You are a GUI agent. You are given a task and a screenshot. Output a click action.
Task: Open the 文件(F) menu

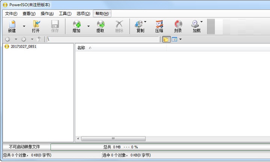tap(11, 14)
